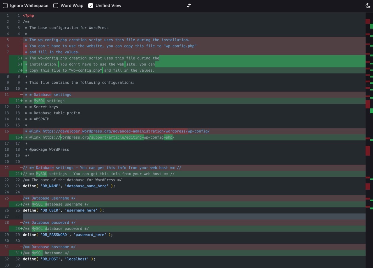Click 'This file contains the following configurations:' line

pyautogui.click(x=183, y=82)
